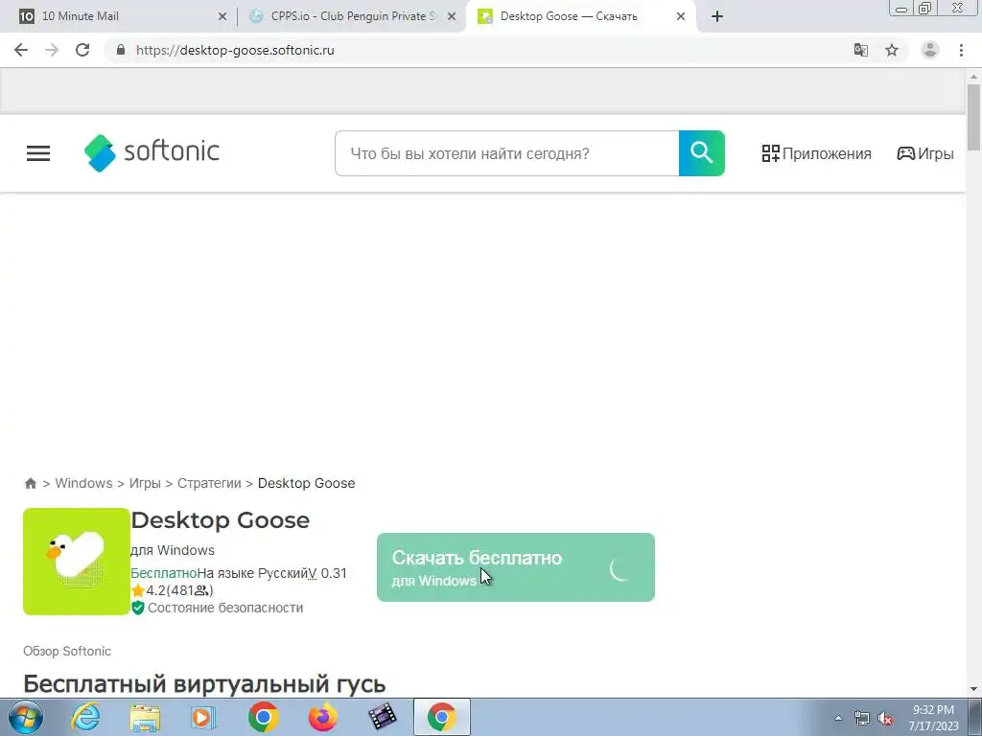Launch Firefox from taskbar
982x736 pixels.
point(322,717)
